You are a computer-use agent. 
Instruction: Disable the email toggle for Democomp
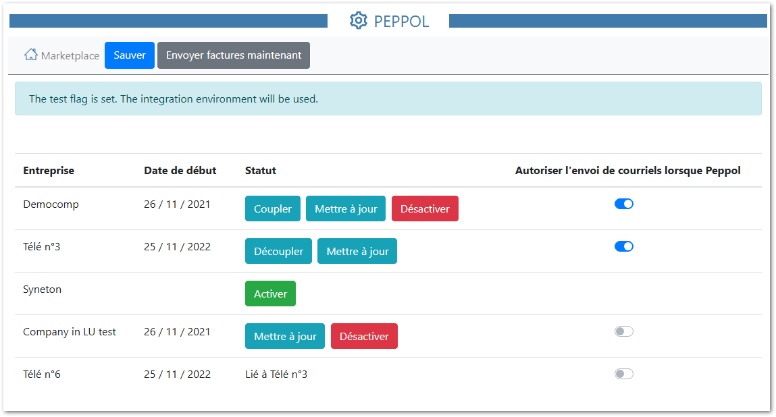point(623,203)
